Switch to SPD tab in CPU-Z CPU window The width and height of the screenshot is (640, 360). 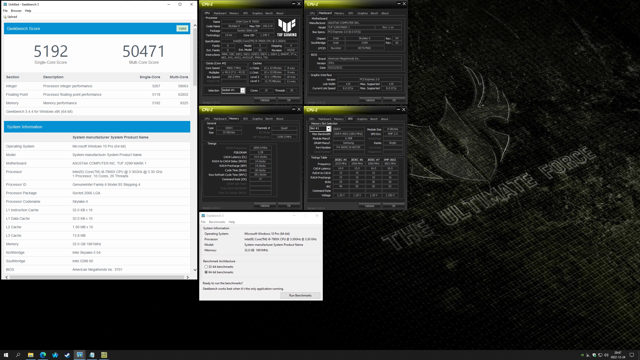coord(245,13)
